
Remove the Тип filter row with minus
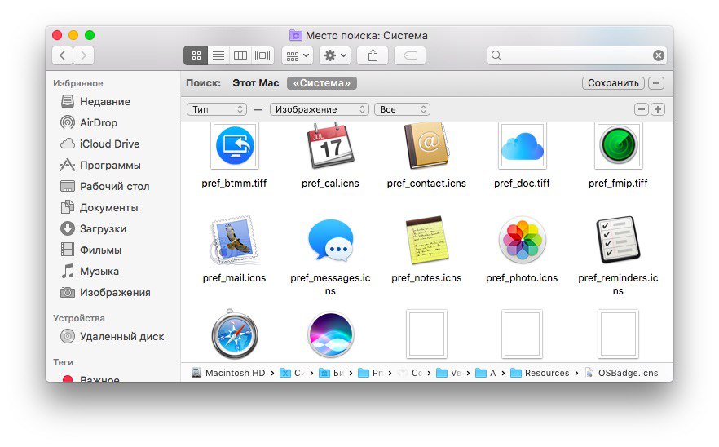[641, 109]
